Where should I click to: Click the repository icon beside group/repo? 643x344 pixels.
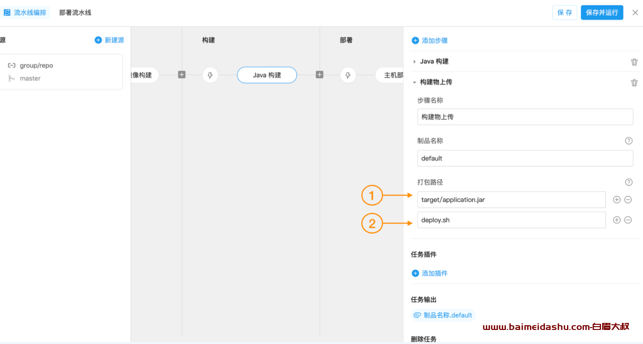pos(12,66)
